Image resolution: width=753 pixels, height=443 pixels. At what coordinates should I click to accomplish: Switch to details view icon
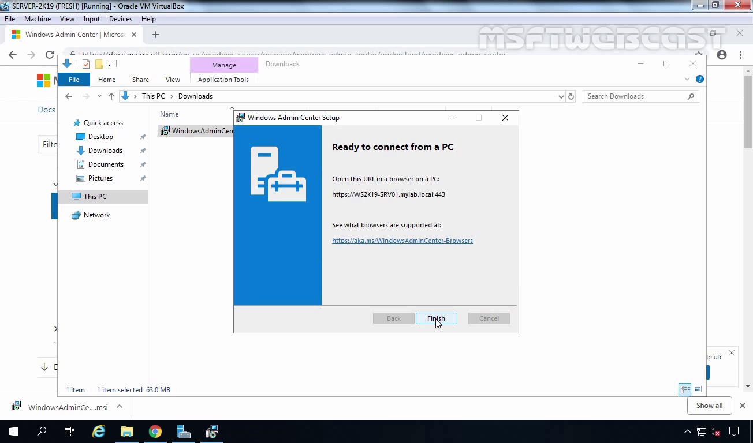tap(685, 390)
